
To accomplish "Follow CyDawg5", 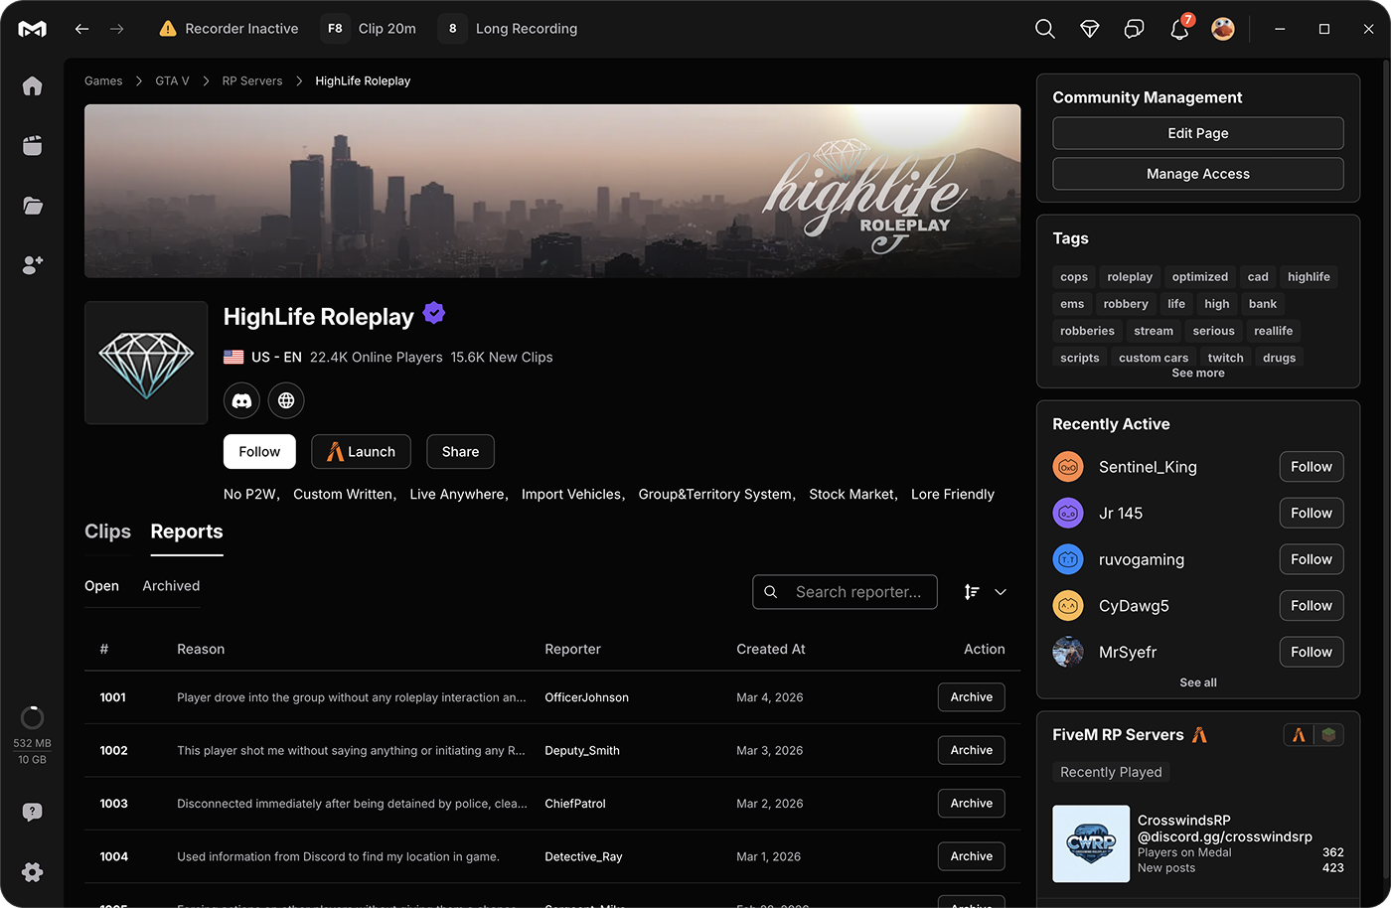I will (x=1312, y=606).
